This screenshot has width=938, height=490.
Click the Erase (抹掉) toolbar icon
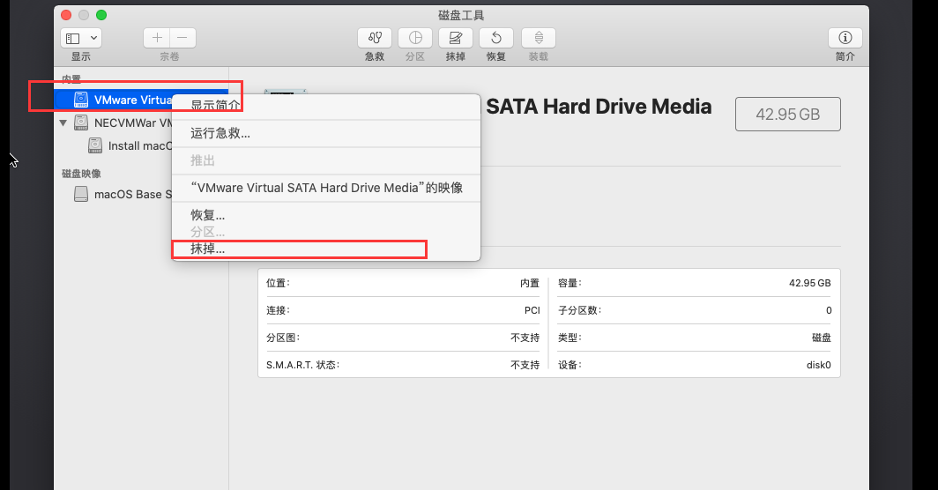[x=455, y=38]
